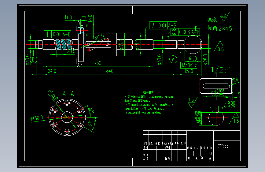Select the 89.0 dimension label
This screenshot has width=265, height=172.
(x=189, y=71)
